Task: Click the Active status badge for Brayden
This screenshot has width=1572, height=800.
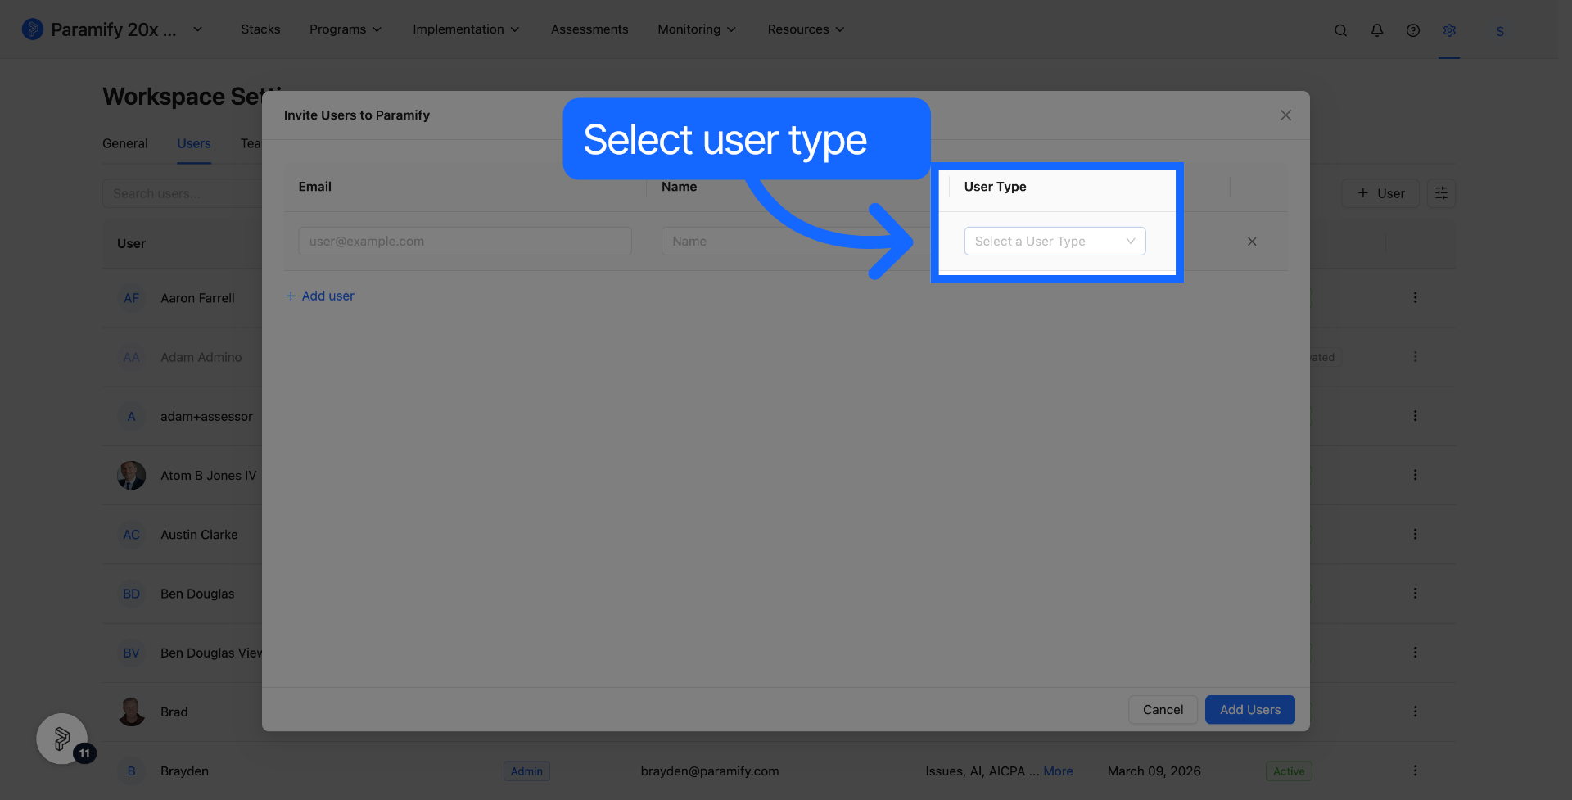Action: pyautogui.click(x=1289, y=771)
